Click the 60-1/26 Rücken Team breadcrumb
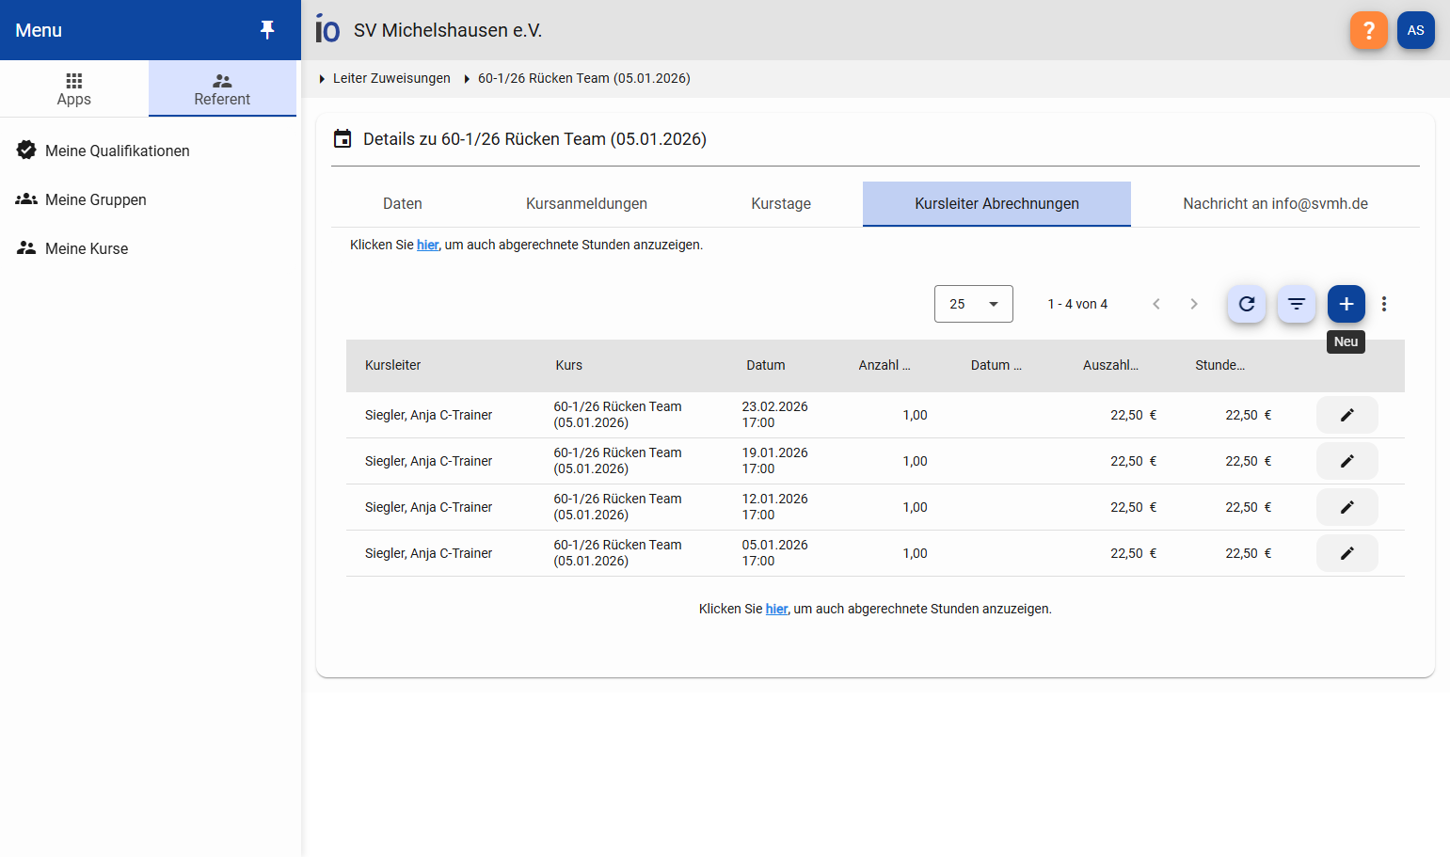The height and width of the screenshot is (857, 1450). pos(583,78)
